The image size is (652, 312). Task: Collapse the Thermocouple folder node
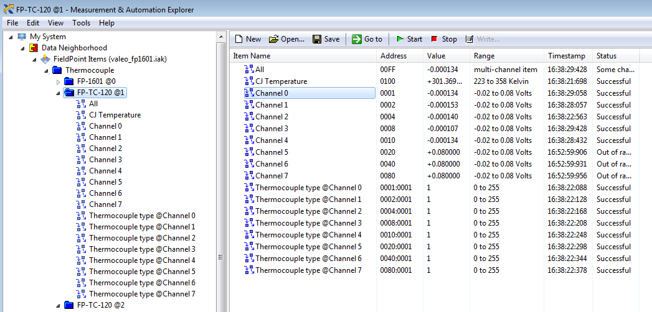coord(46,70)
